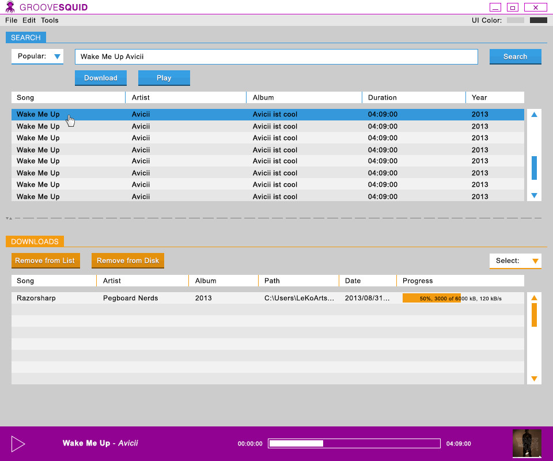Viewport: 553px width, 461px height.
Task: Click the orange downloads scrollbar thumb
Action: point(534,315)
